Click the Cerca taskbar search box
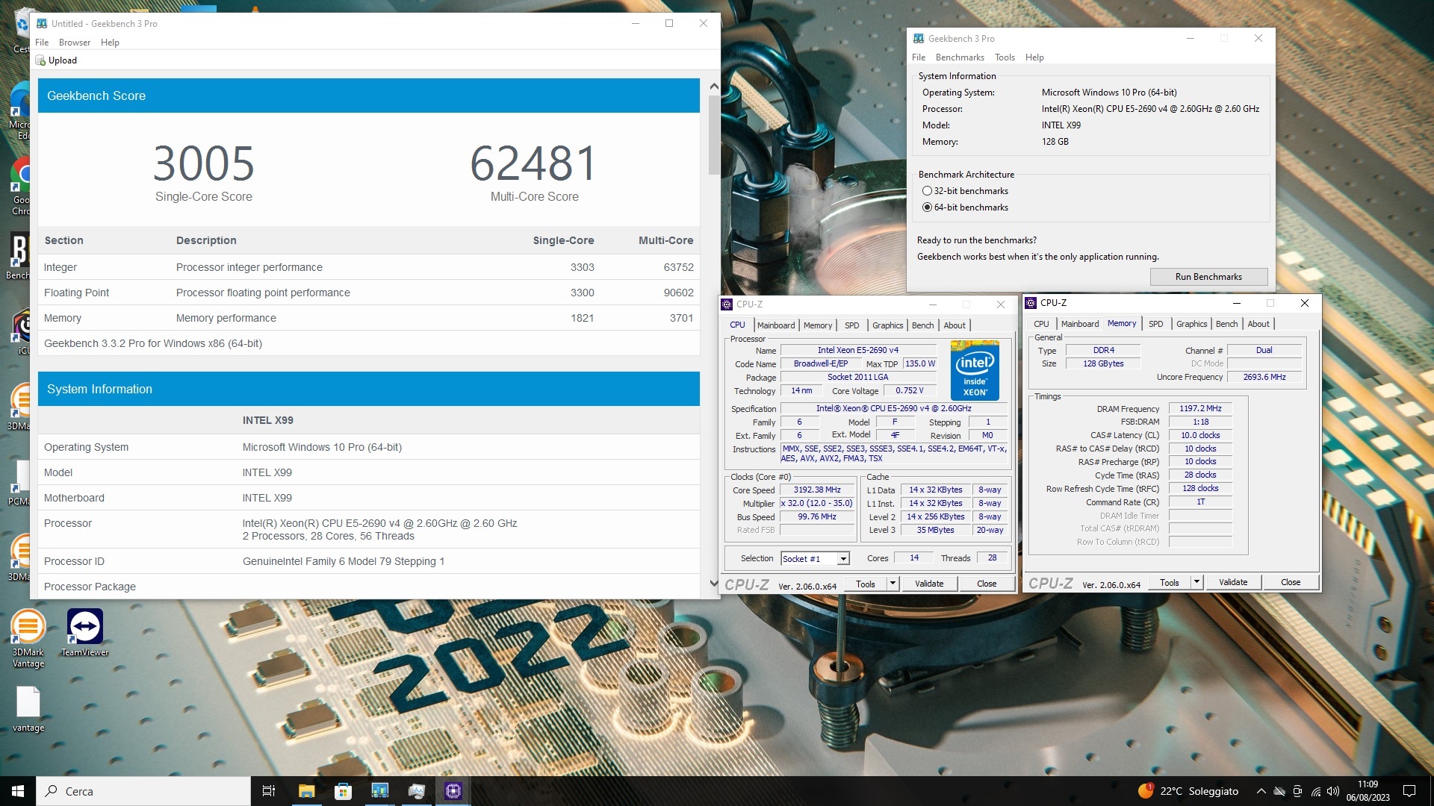Image resolution: width=1434 pixels, height=806 pixels. pos(143,791)
